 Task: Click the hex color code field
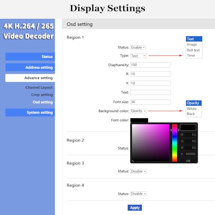click(x=188, y=154)
